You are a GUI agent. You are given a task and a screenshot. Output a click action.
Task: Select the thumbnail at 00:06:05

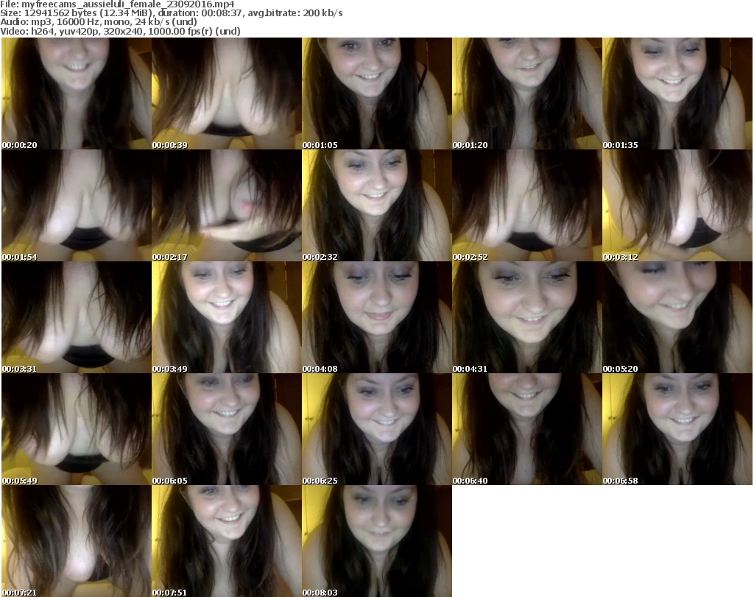pos(226,429)
